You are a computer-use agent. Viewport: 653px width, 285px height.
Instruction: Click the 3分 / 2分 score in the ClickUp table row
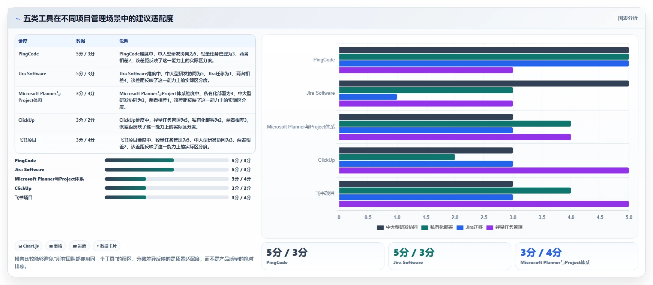85,120
